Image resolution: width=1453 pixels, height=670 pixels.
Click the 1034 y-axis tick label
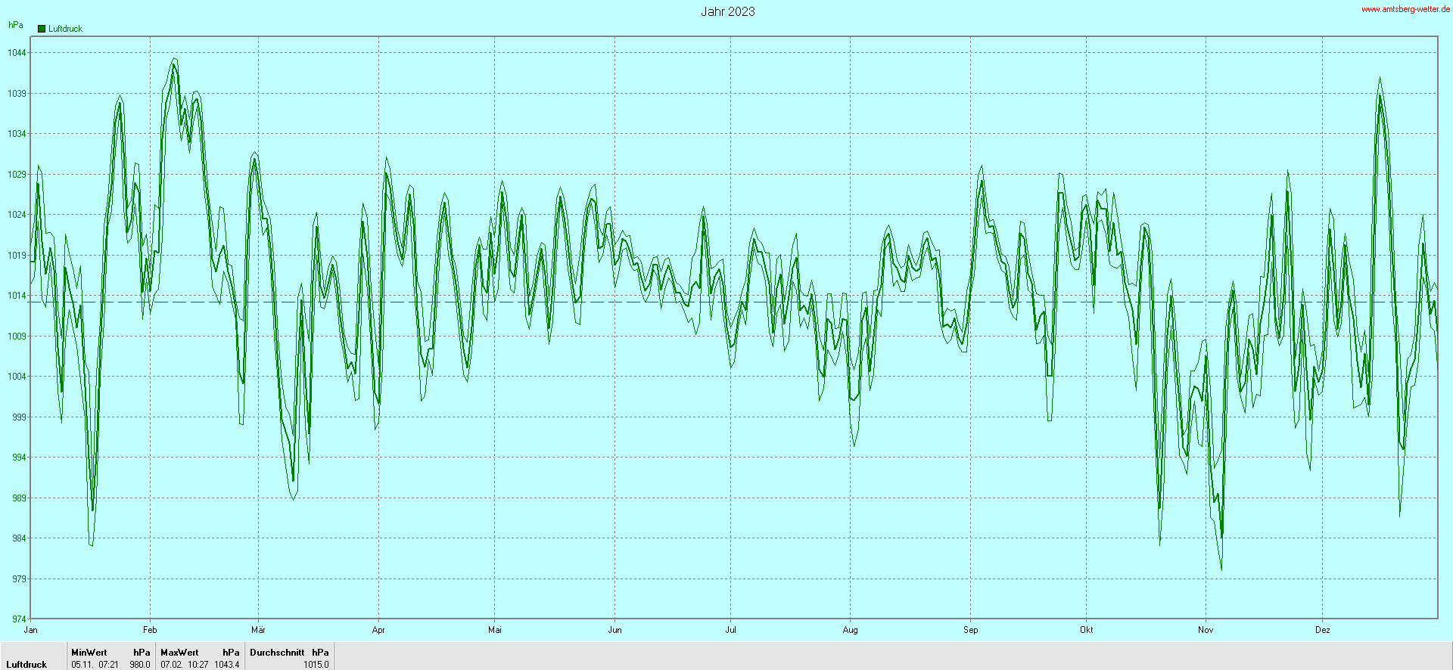point(17,134)
